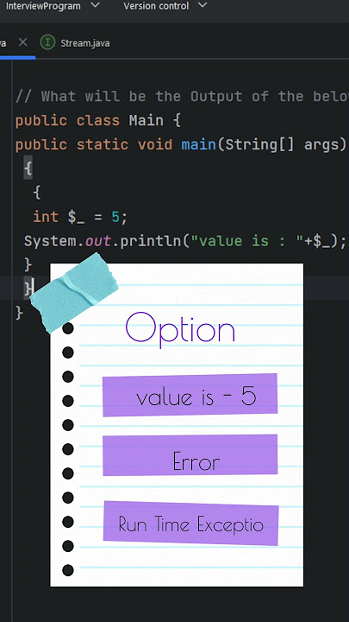Click the blue "main" method name
This screenshot has width=349, height=622.
click(x=199, y=144)
